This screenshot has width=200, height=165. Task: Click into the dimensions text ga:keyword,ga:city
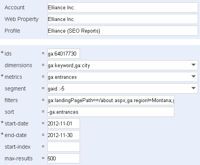coord(69,65)
